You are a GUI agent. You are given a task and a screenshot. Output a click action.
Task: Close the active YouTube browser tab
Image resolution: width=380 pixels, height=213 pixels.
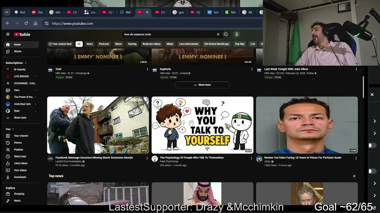coord(147,12)
